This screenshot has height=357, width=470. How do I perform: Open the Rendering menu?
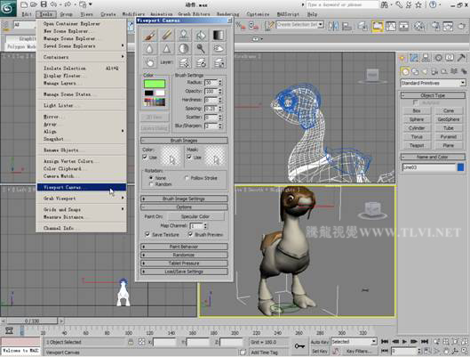click(x=227, y=14)
